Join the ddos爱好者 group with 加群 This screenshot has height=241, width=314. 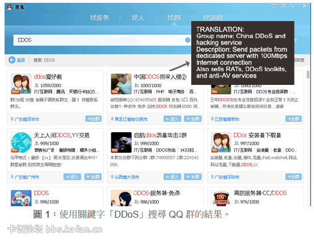pyautogui.click(x=94, y=119)
